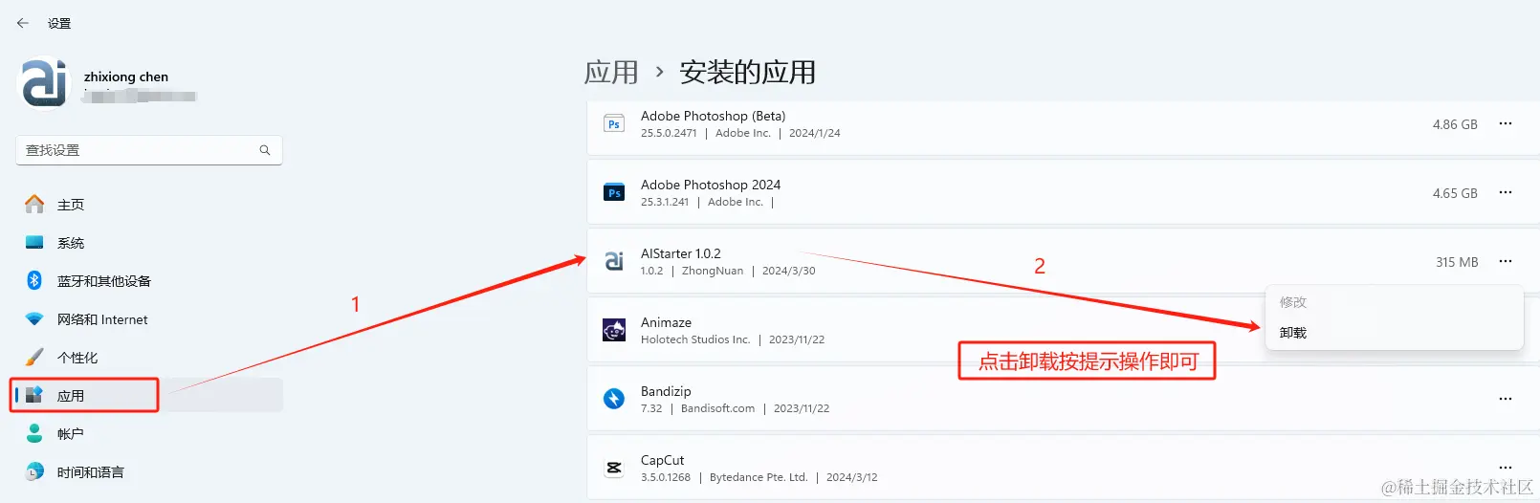Viewport: 1540px width, 503px height.
Task: Click the search magnifier icon
Action: pos(265,150)
